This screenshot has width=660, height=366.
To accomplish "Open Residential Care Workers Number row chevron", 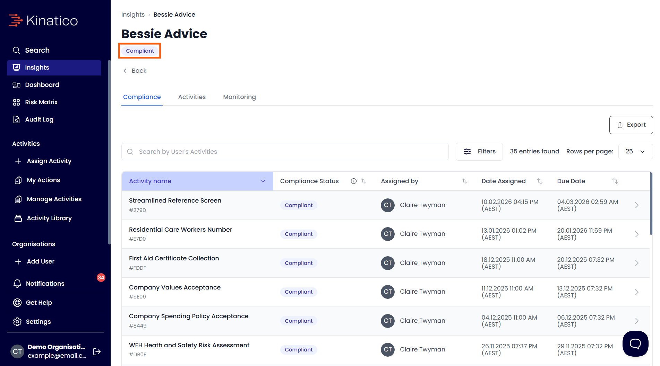I will (x=637, y=234).
